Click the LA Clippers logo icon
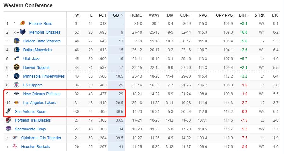Viewport: 284px width, 154px height. (16, 85)
